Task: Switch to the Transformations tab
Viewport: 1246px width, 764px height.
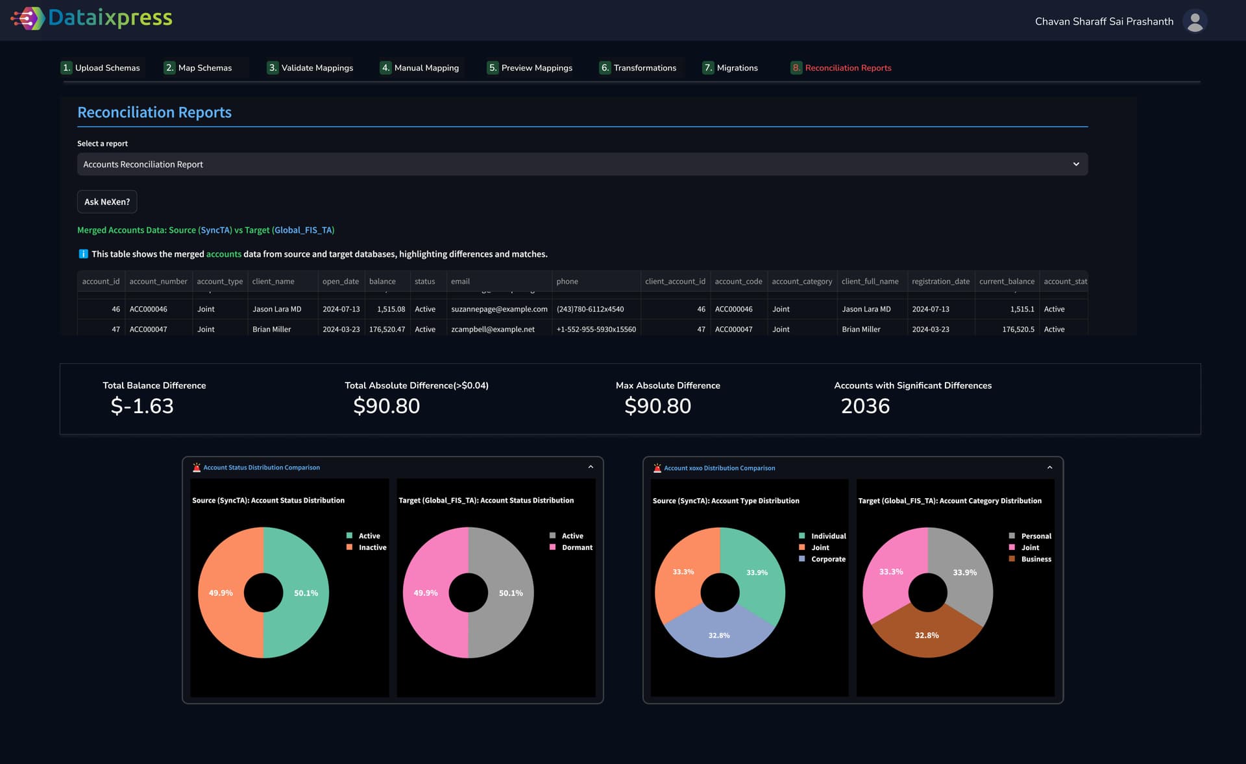Action: point(644,67)
